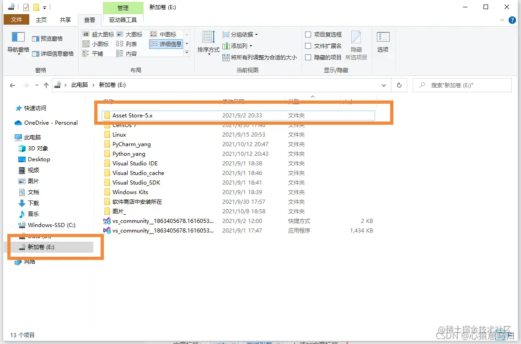Image resolution: width=521 pixels, height=344 pixels.
Task: Choose List (列表) layout
Action: coord(127,44)
